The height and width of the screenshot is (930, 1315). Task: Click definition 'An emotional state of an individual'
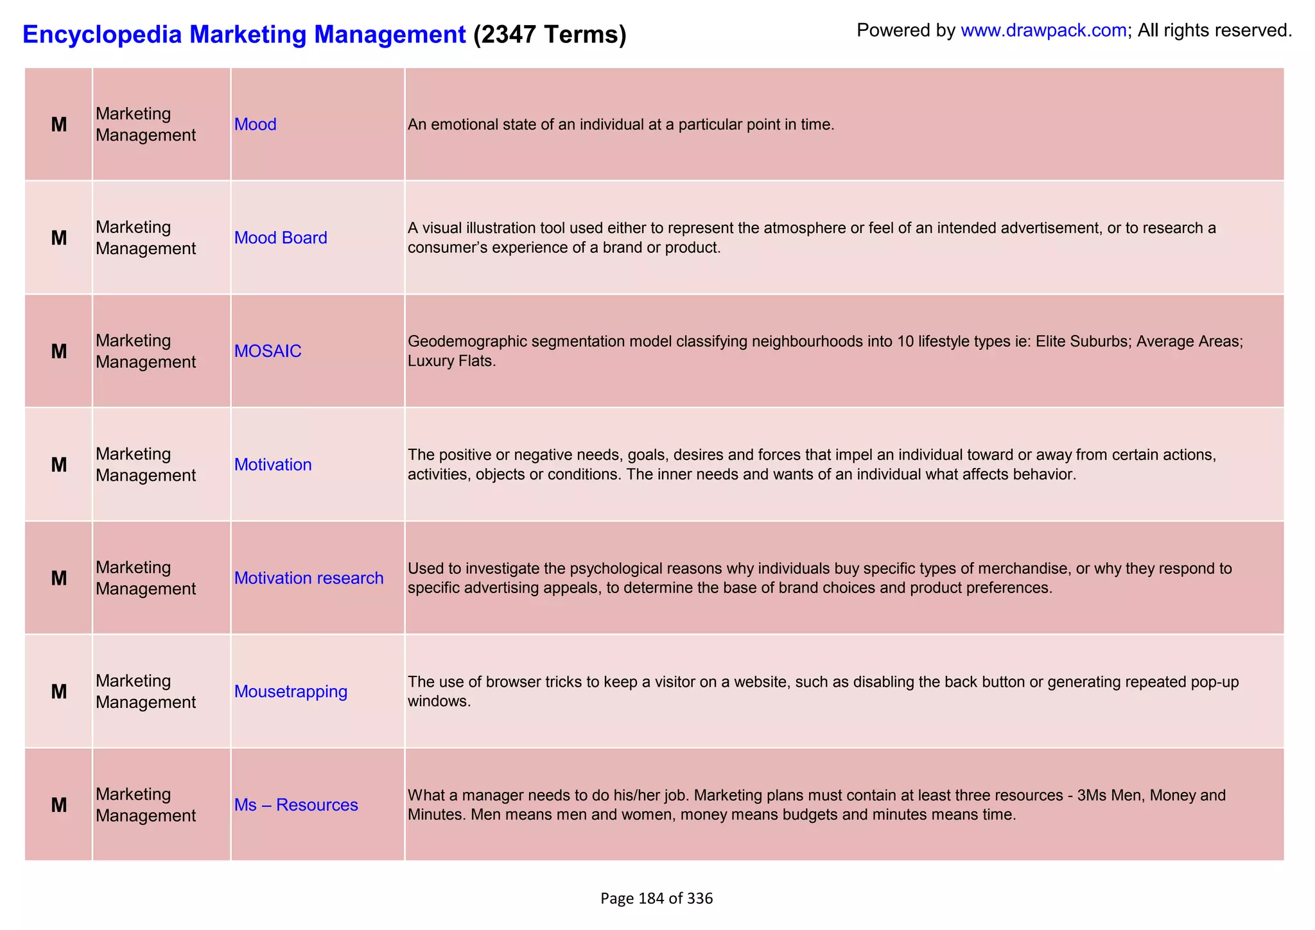pos(621,125)
